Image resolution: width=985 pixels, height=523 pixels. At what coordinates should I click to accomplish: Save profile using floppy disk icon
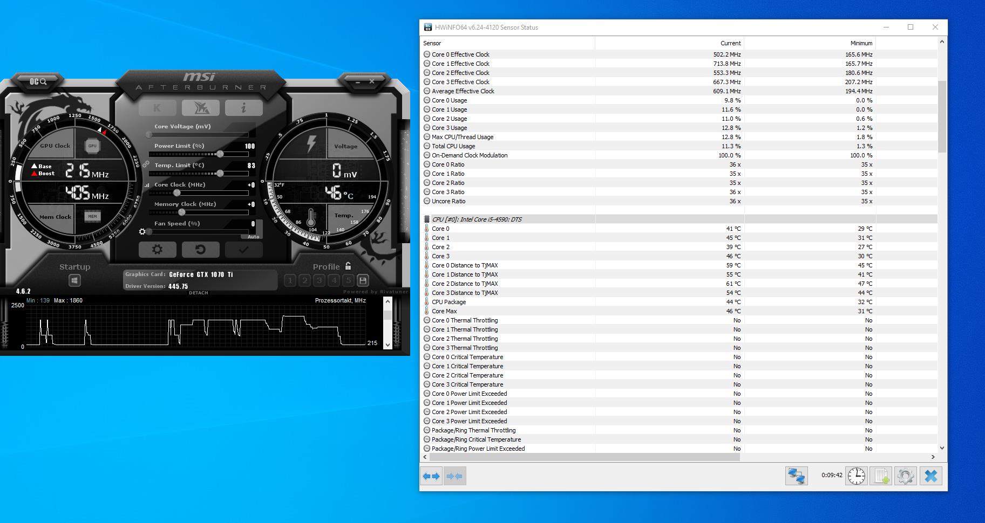[363, 280]
